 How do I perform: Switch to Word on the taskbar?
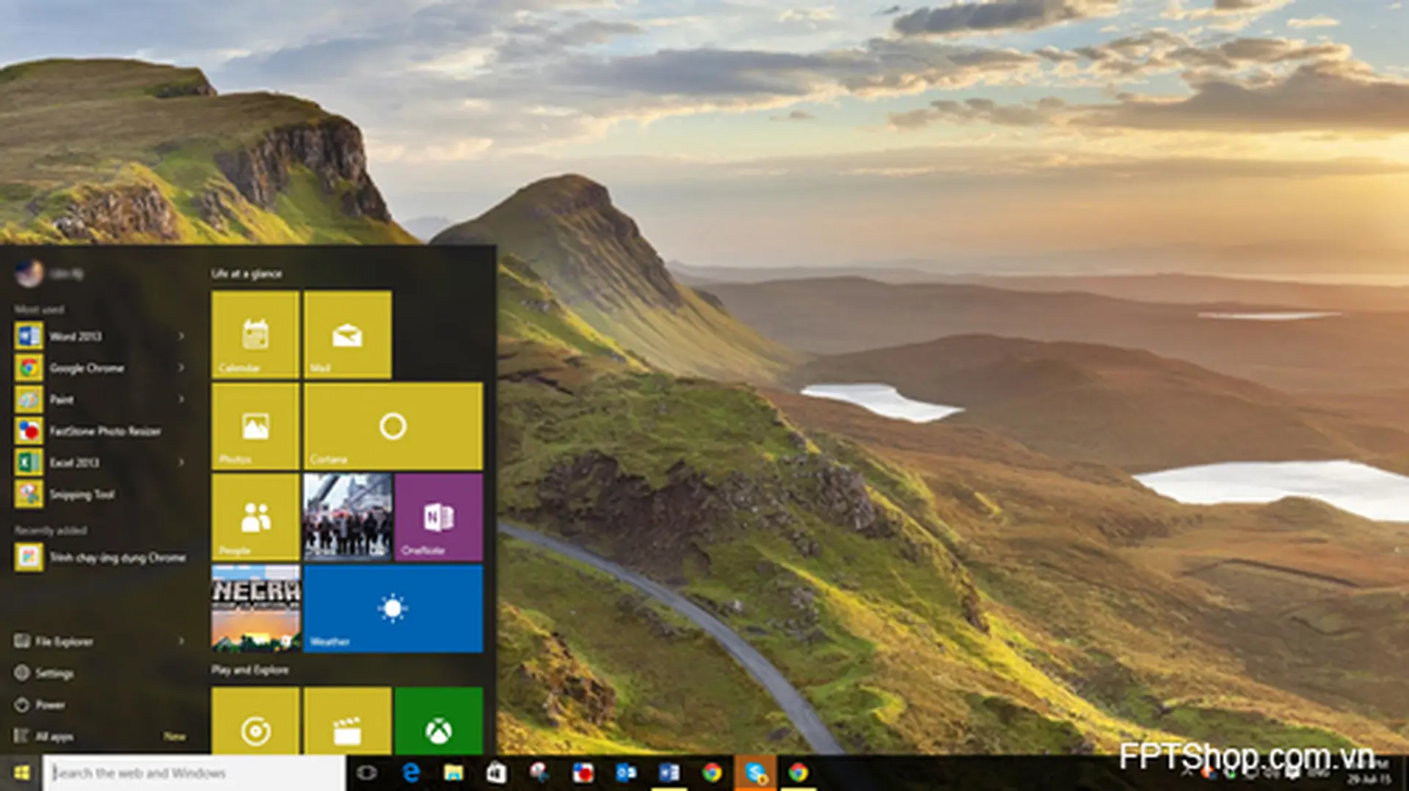pos(669,773)
